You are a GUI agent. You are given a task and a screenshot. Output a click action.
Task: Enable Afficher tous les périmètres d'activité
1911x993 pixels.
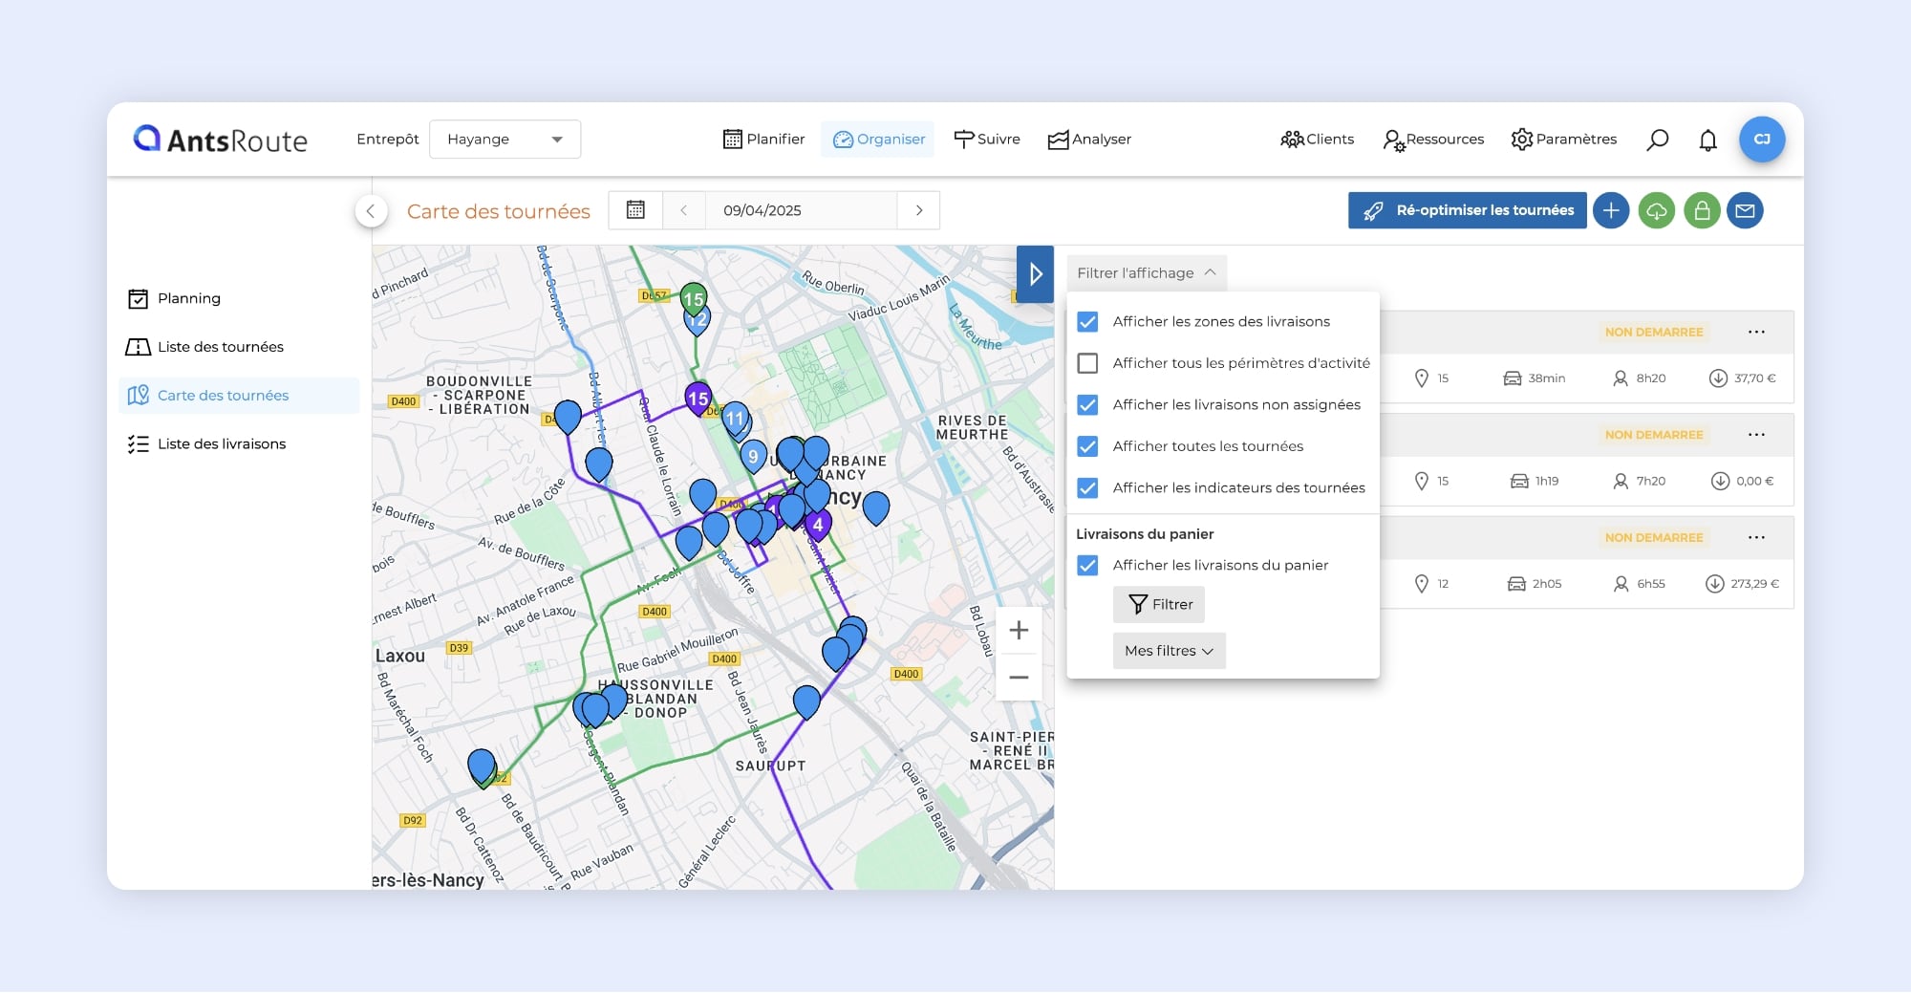(1087, 363)
